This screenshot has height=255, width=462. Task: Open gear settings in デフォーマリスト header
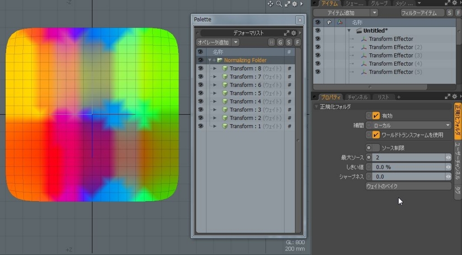293,33
